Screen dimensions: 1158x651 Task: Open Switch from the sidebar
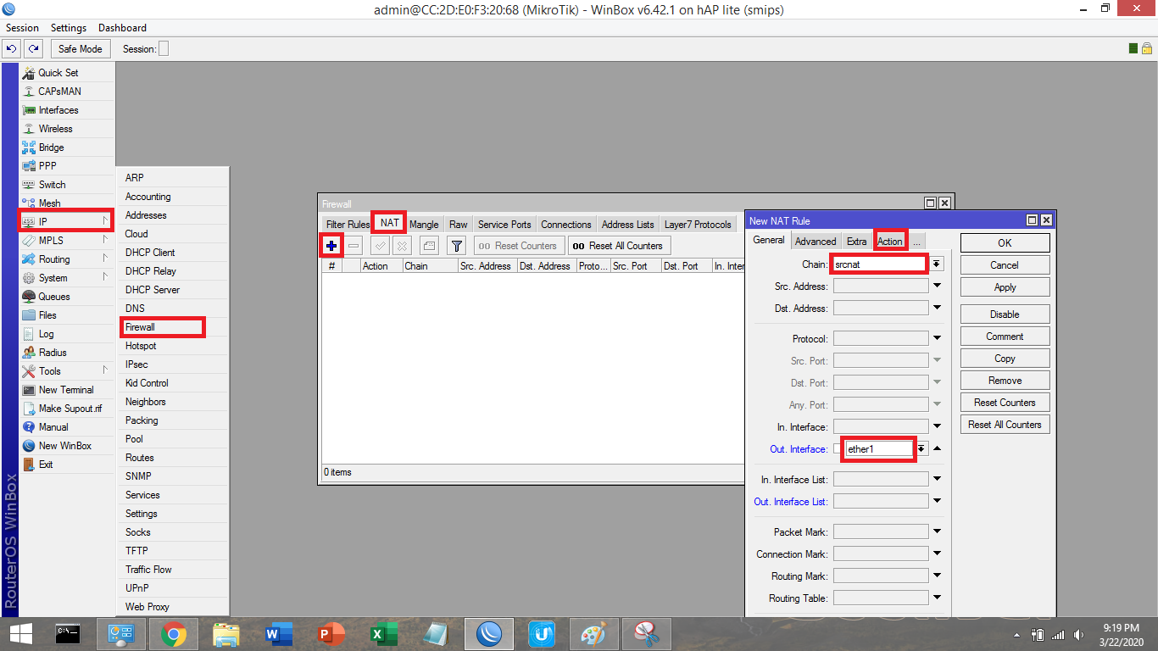click(52, 185)
